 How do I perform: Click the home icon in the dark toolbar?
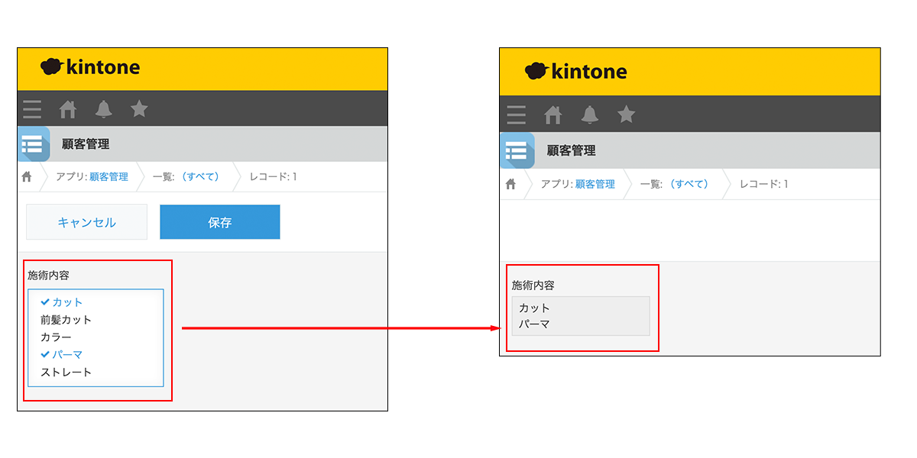[x=67, y=108]
